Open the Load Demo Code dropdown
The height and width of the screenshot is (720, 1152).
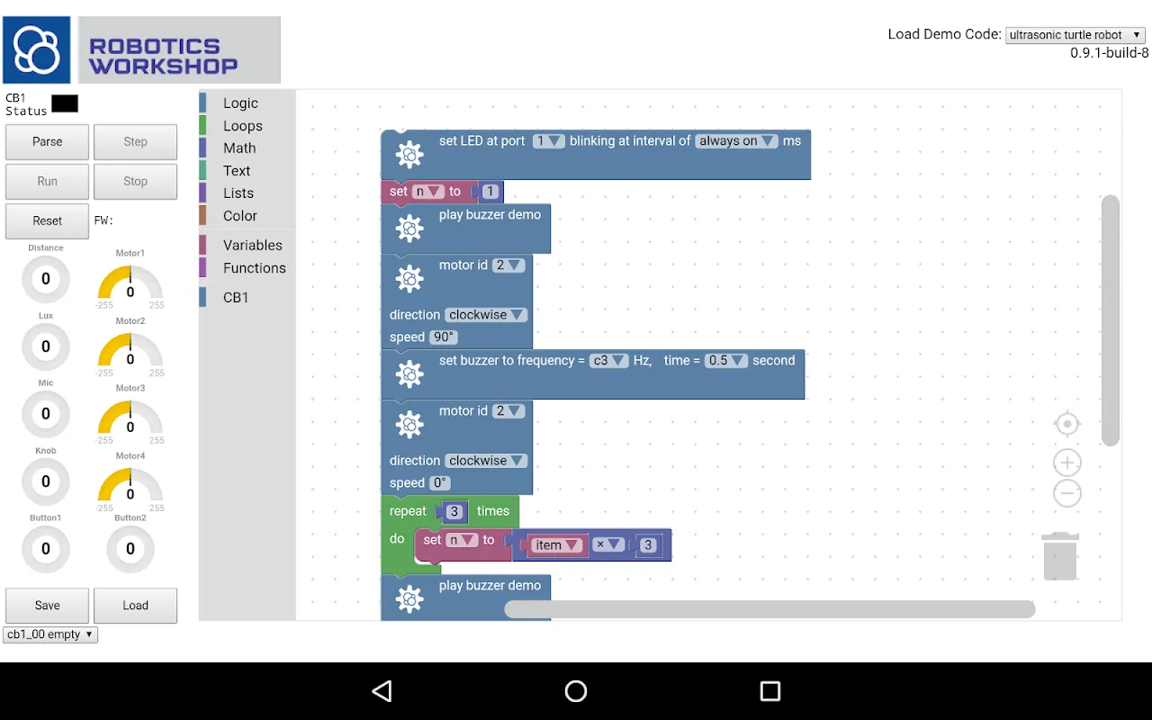coord(1075,35)
